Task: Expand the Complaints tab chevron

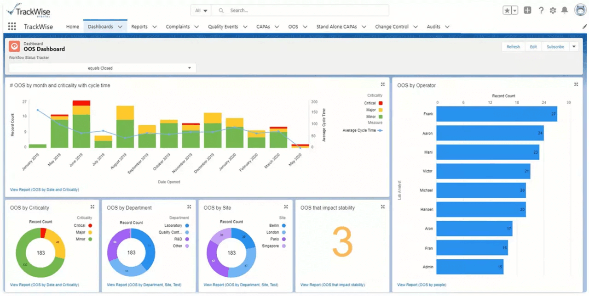Action: point(196,27)
